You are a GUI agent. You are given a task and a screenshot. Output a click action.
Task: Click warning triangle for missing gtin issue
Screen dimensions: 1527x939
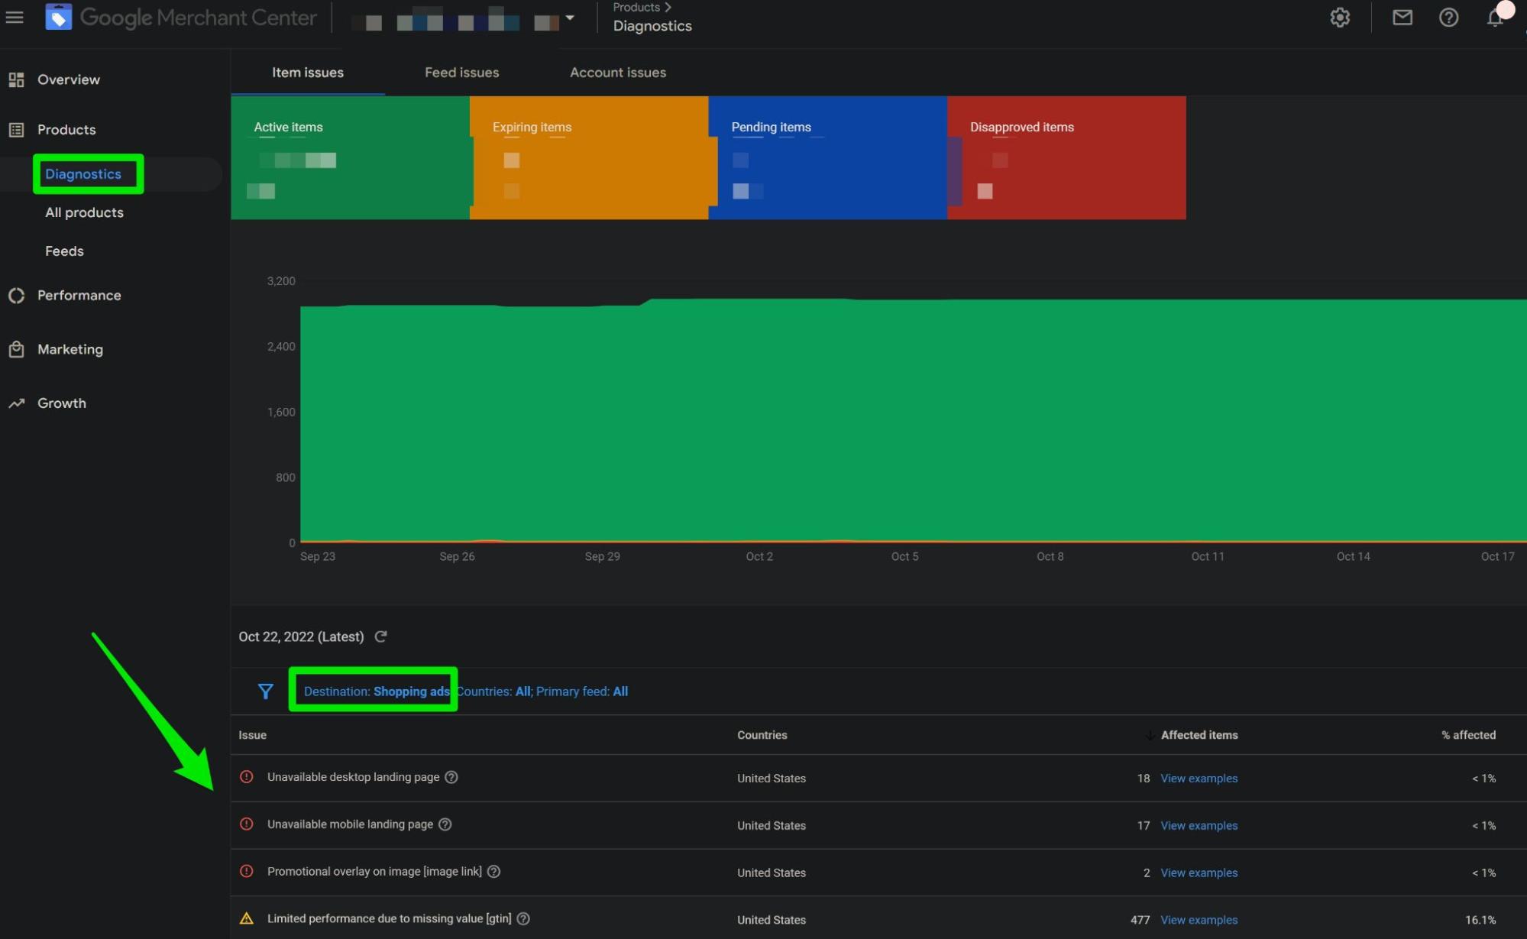click(247, 919)
